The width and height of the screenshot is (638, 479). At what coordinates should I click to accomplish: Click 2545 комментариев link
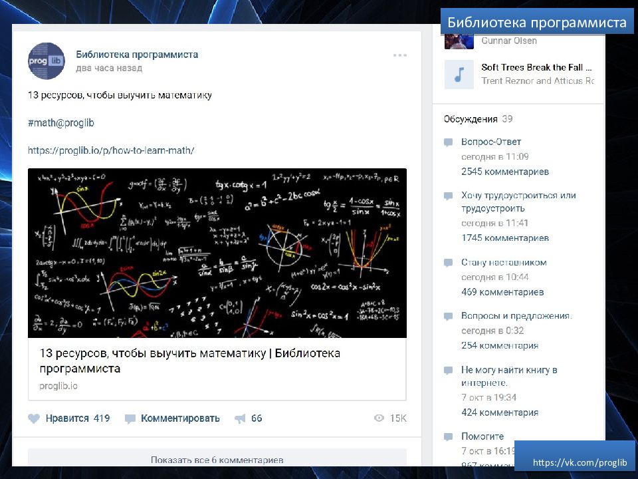(505, 172)
